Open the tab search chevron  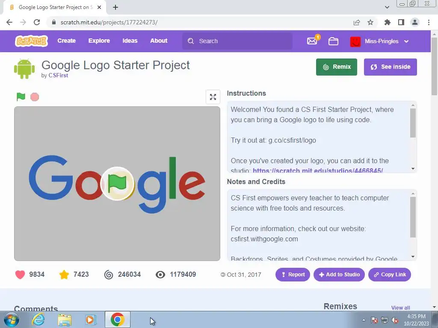pos(387,7)
